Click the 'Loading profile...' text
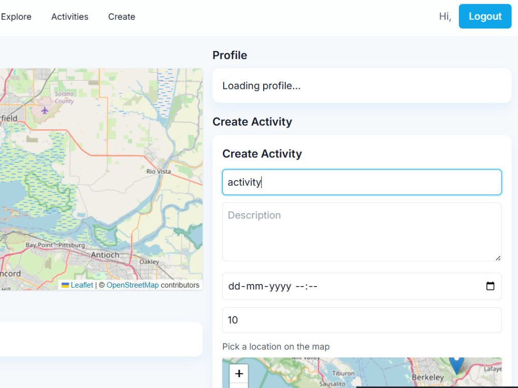This screenshot has width=518, height=388. [261, 86]
